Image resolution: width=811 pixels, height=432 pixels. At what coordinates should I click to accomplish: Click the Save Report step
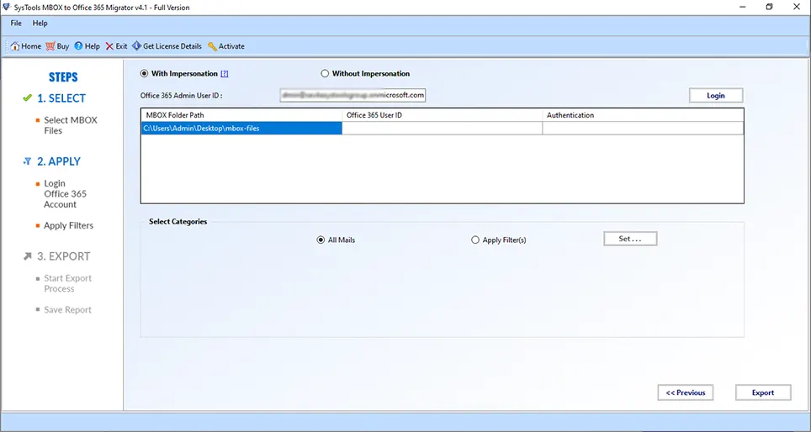coord(68,309)
